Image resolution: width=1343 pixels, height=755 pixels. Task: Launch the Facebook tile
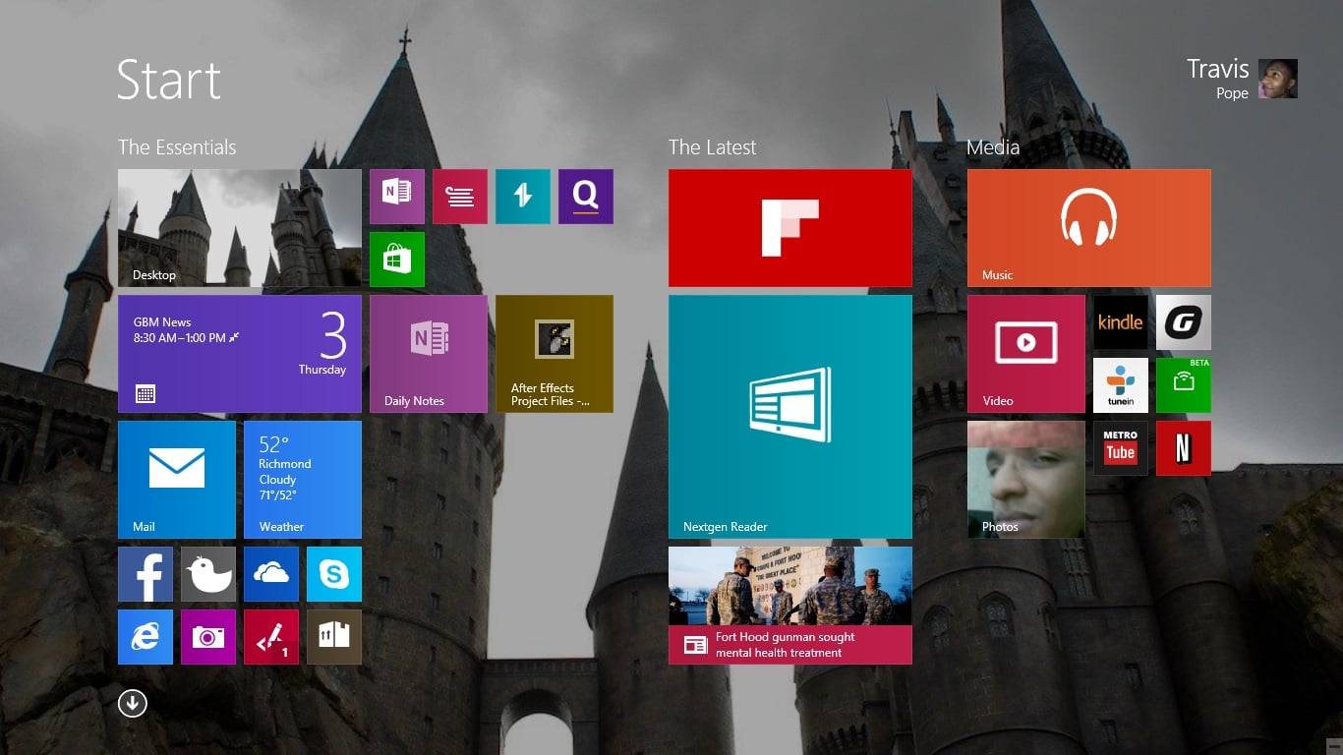coord(146,574)
